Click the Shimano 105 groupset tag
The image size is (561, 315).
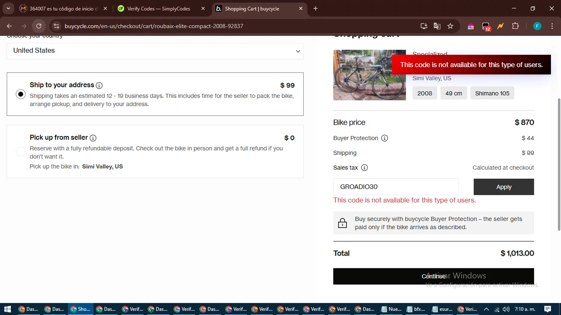[492, 93]
